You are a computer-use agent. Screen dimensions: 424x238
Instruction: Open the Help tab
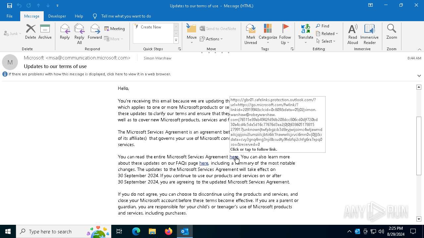coord(79,16)
